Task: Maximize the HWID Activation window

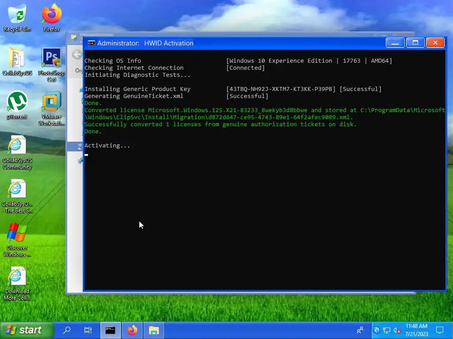Action: 415,43
